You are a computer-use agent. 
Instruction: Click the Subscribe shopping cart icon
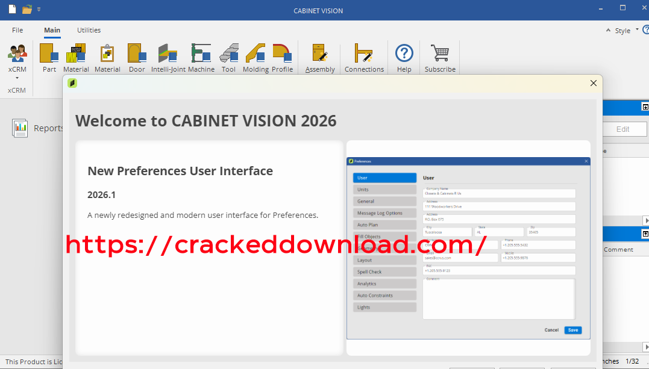pos(439,53)
